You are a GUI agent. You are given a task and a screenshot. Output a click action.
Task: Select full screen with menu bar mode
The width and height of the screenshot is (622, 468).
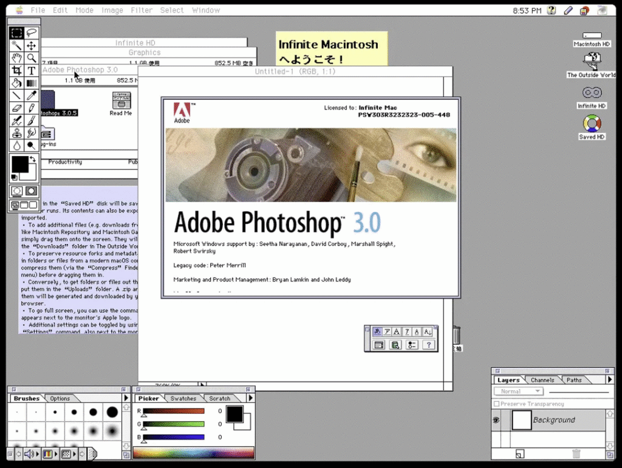(24, 205)
